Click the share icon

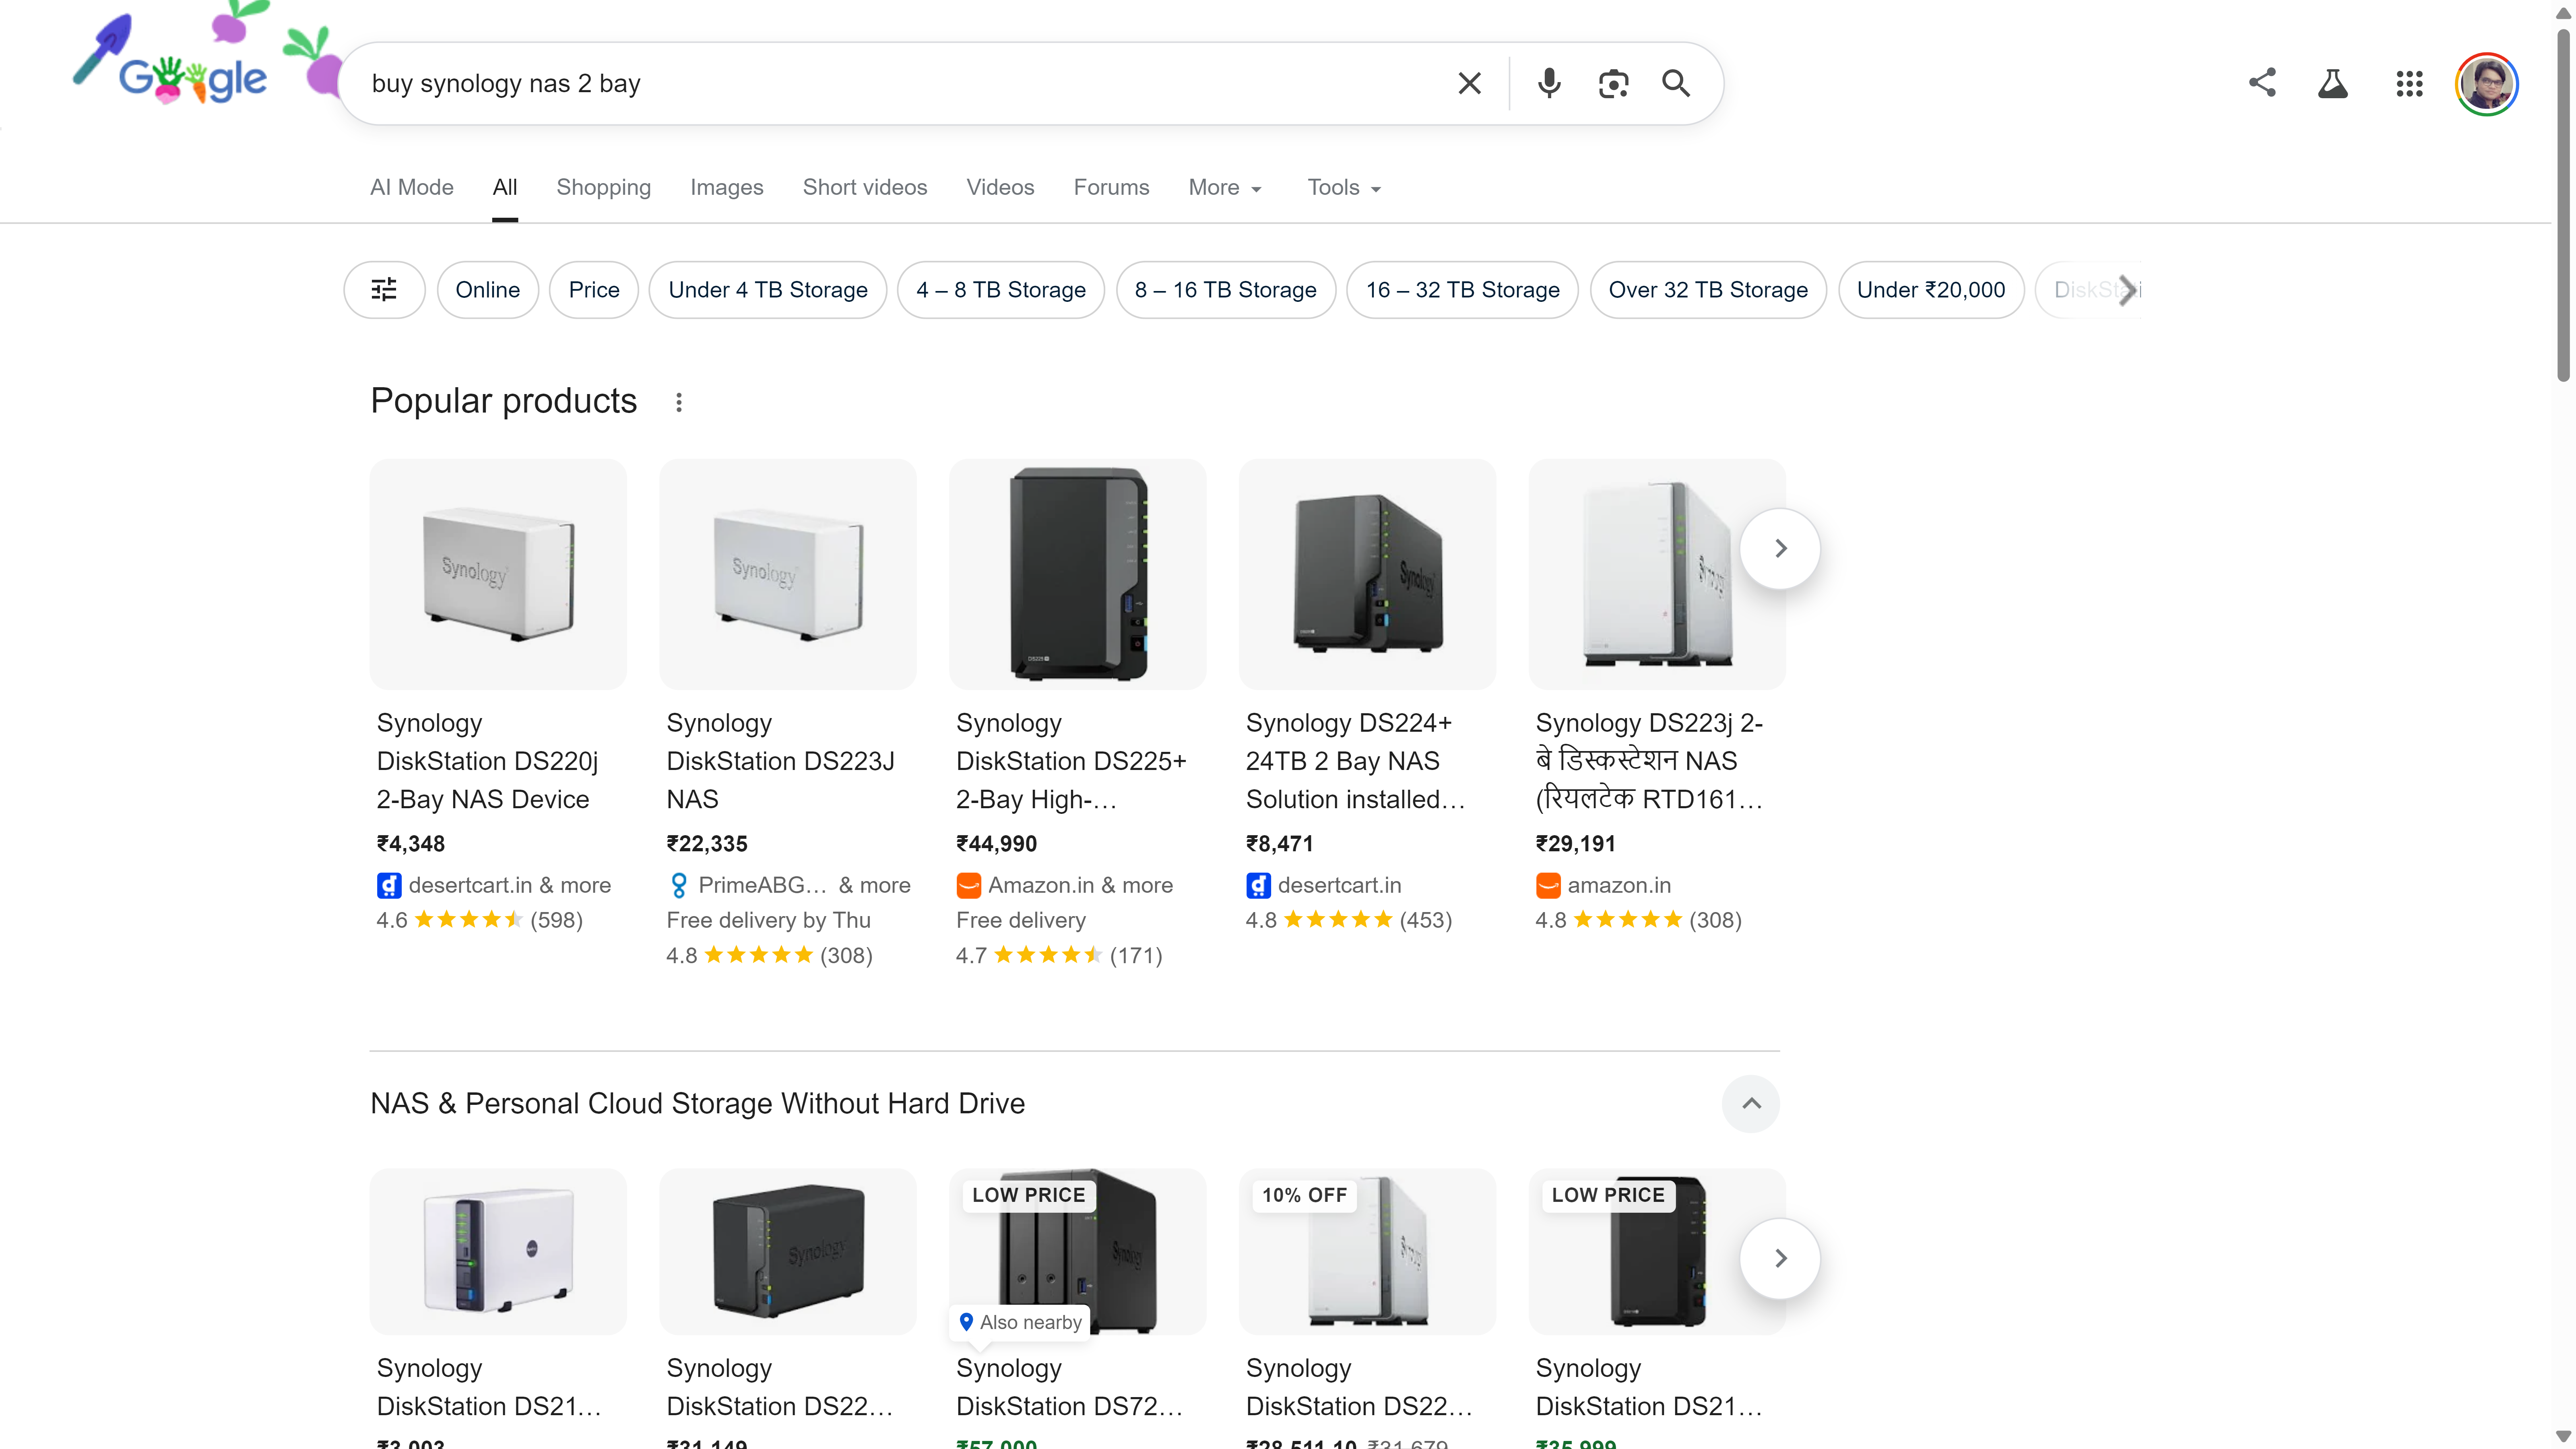2262,83
